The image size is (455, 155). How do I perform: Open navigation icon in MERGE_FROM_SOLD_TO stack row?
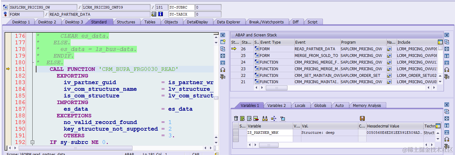(x=389, y=55)
